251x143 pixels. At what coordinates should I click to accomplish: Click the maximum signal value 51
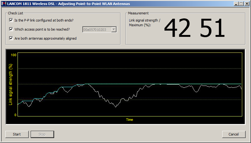tap(212, 29)
